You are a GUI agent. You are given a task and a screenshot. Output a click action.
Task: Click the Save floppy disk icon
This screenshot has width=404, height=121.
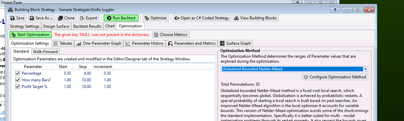(x=12, y=18)
